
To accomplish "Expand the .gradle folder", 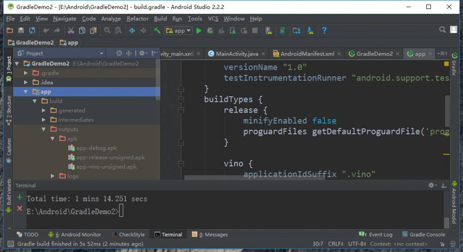I will 26,73.
